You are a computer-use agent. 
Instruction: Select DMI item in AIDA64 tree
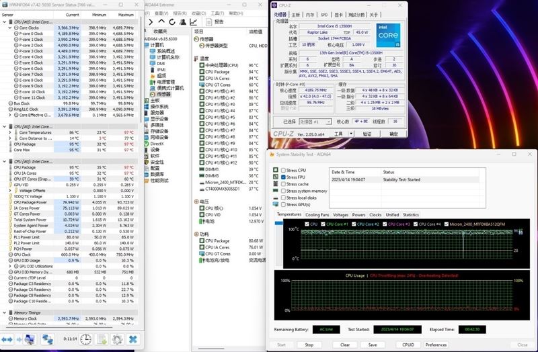point(158,63)
